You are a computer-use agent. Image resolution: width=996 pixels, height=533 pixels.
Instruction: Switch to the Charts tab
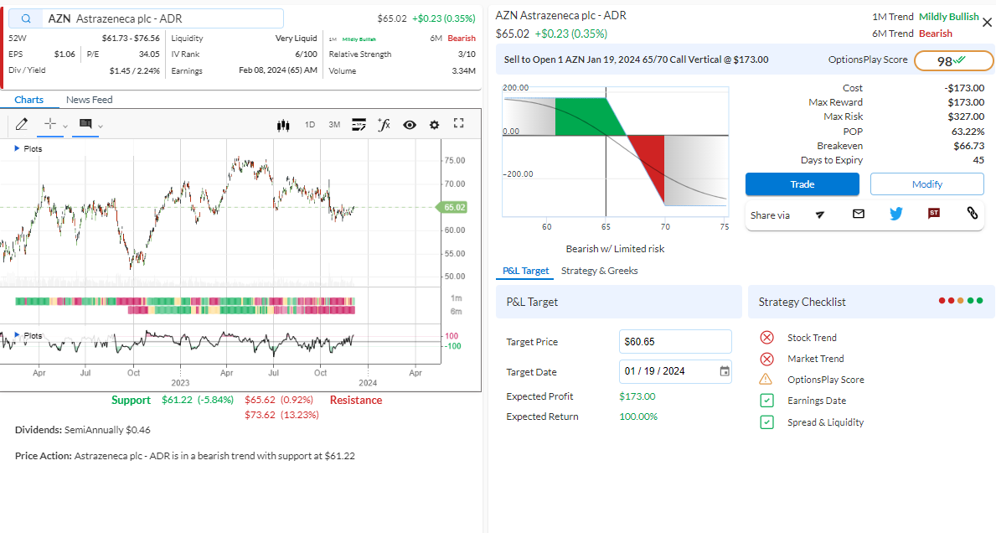tap(29, 100)
